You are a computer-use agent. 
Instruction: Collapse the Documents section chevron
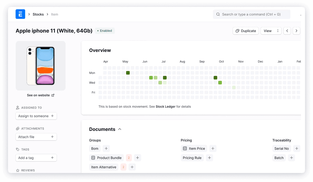[x=120, y=129]
